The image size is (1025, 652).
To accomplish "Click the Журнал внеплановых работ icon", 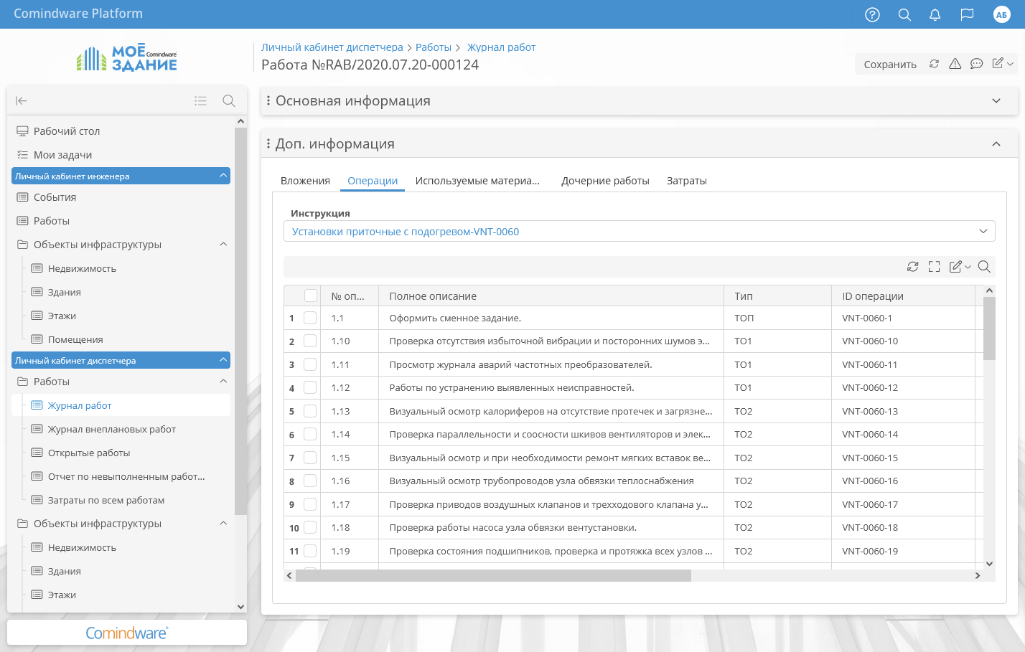I will 37,429.
